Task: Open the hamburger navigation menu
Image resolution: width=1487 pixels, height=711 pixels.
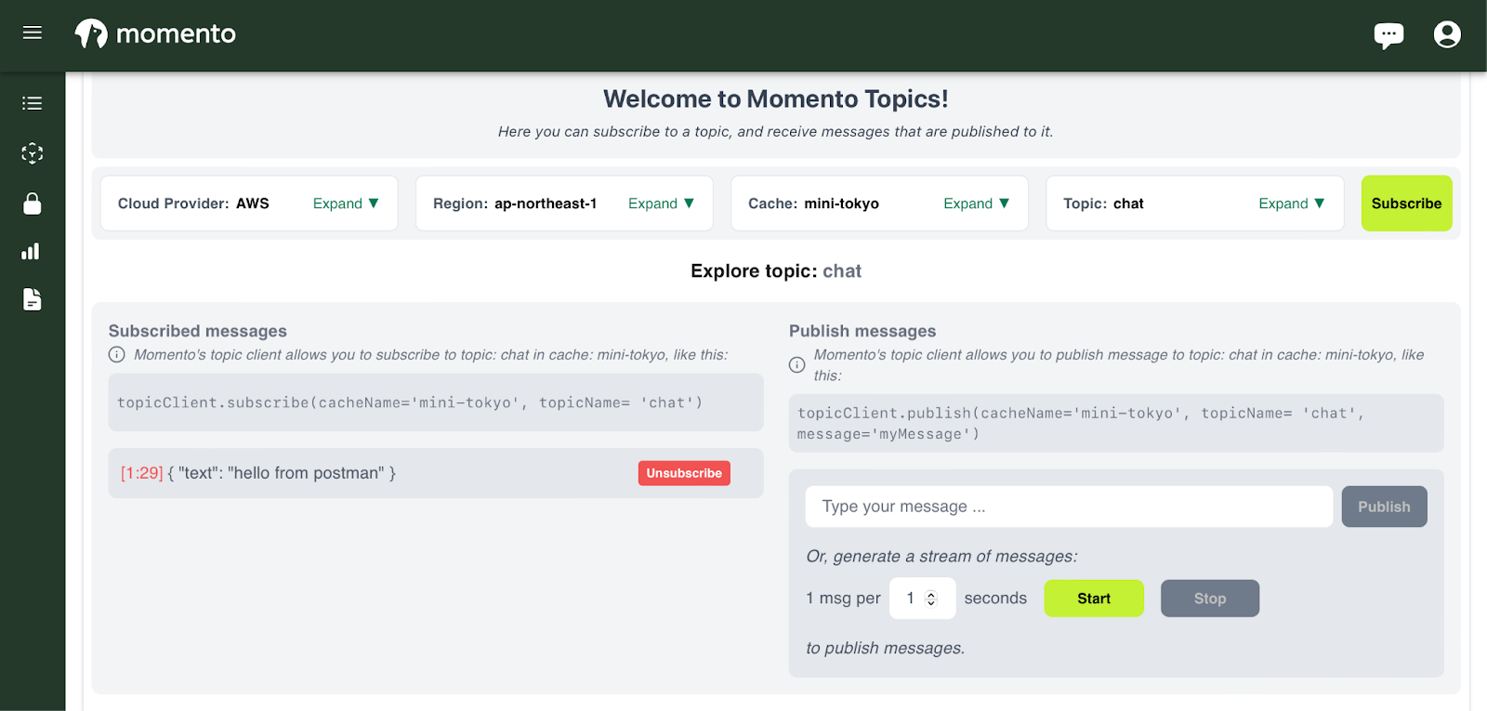Action: pyautogui.click(x=33, y=33)
